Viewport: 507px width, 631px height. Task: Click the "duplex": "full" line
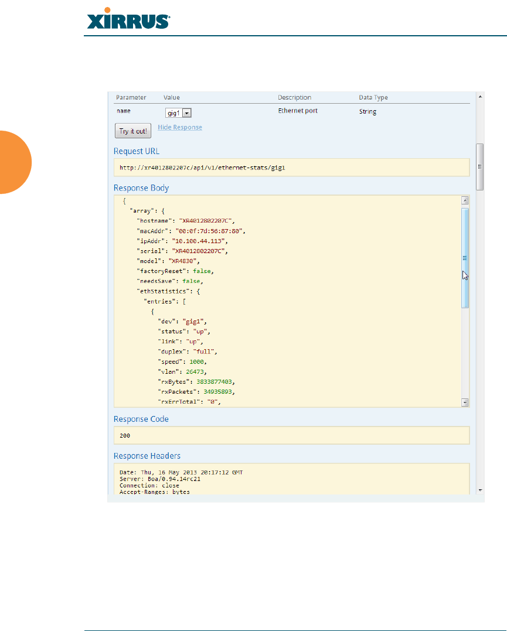point(187,352)
